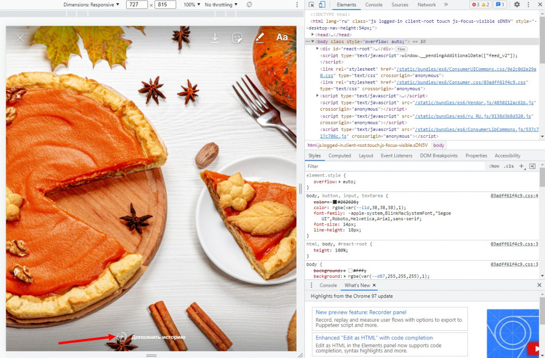Select the drawing pen icon
This screenshot has width=545, height=358.
[x=260, y=37]
